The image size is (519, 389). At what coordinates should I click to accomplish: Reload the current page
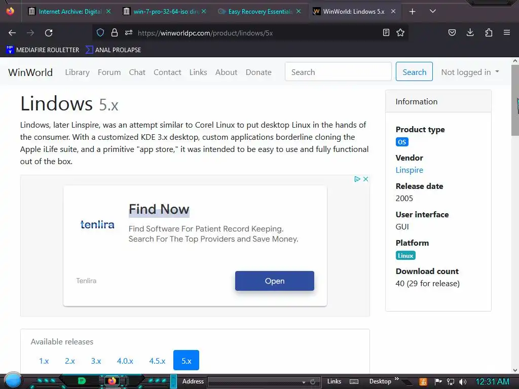point(49,33)
